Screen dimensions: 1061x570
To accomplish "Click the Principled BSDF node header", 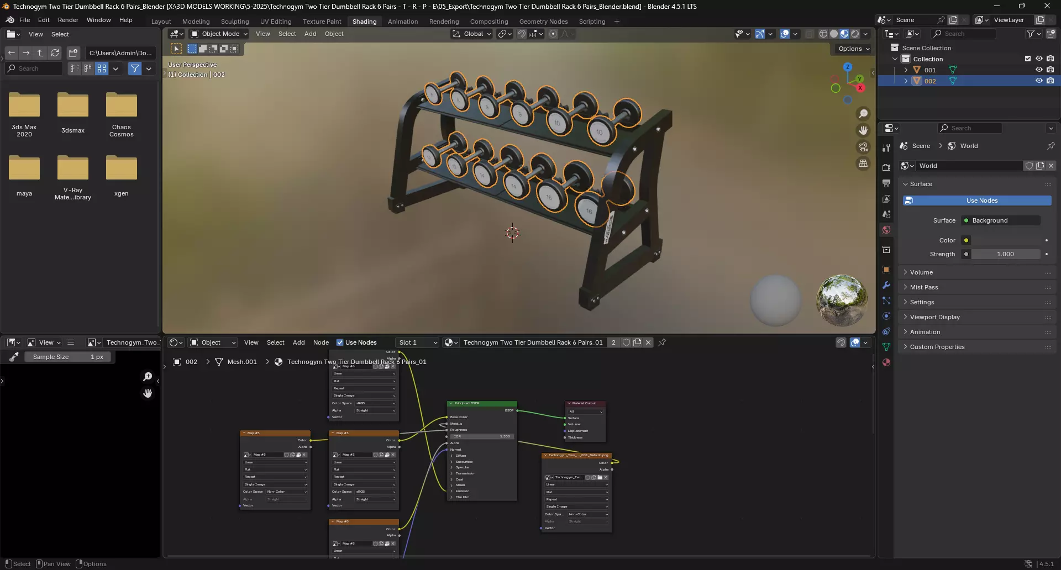I will (x=482, y=403).
